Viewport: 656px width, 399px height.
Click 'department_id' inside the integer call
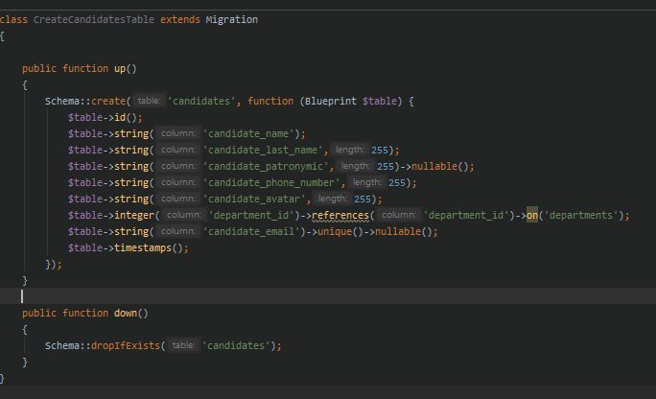pos(251,216)
